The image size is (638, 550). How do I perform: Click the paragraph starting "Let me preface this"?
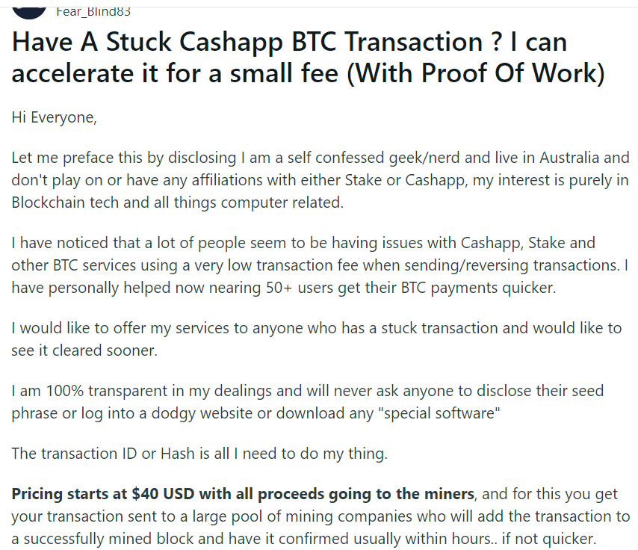320,180
